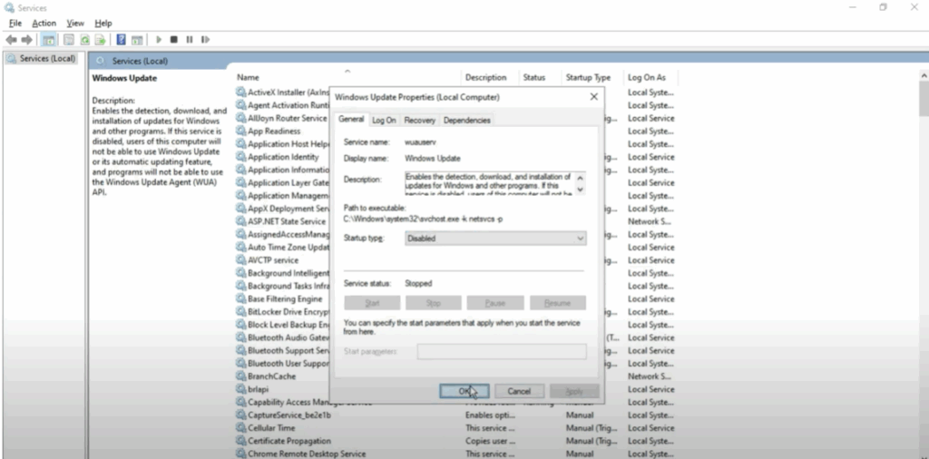Screen dimensions: 929x459
Task: Click the Export List toolbar icon
Action: point(100,40)
